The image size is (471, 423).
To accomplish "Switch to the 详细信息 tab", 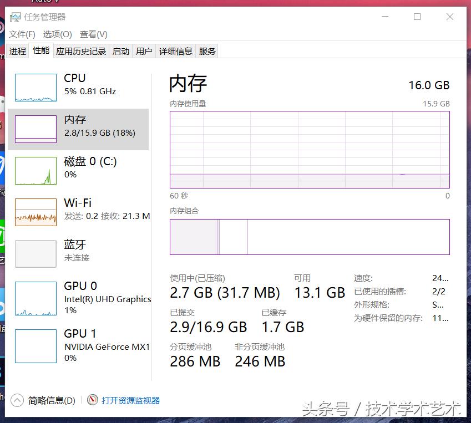I will 175,50.
